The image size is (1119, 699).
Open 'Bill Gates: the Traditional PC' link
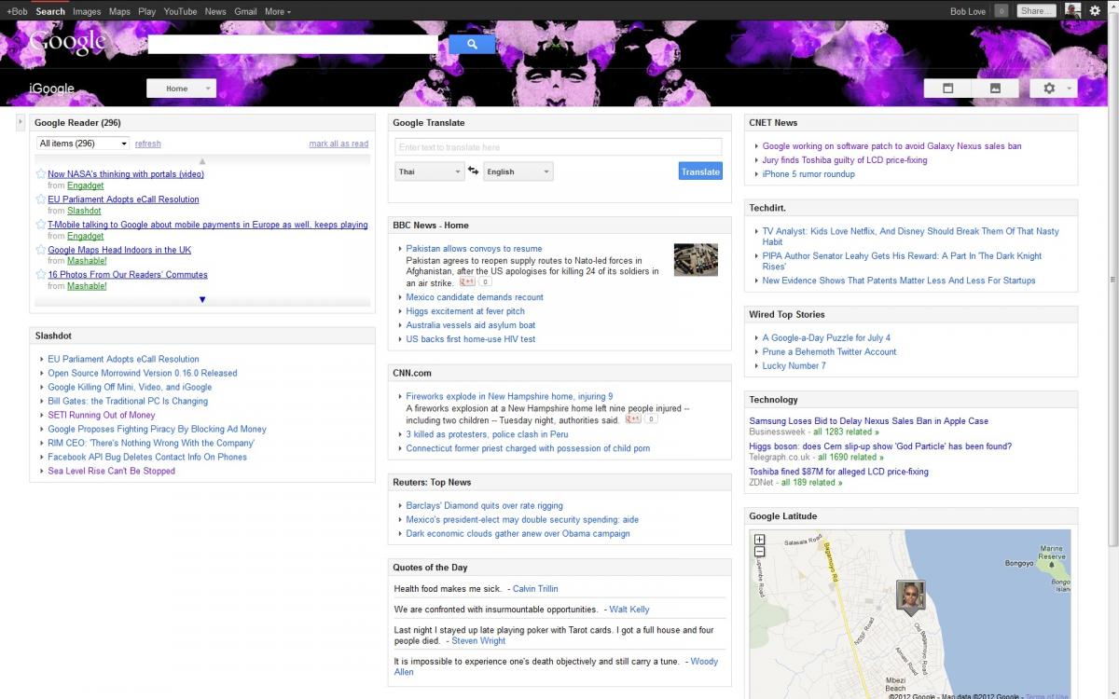[128, 401]
